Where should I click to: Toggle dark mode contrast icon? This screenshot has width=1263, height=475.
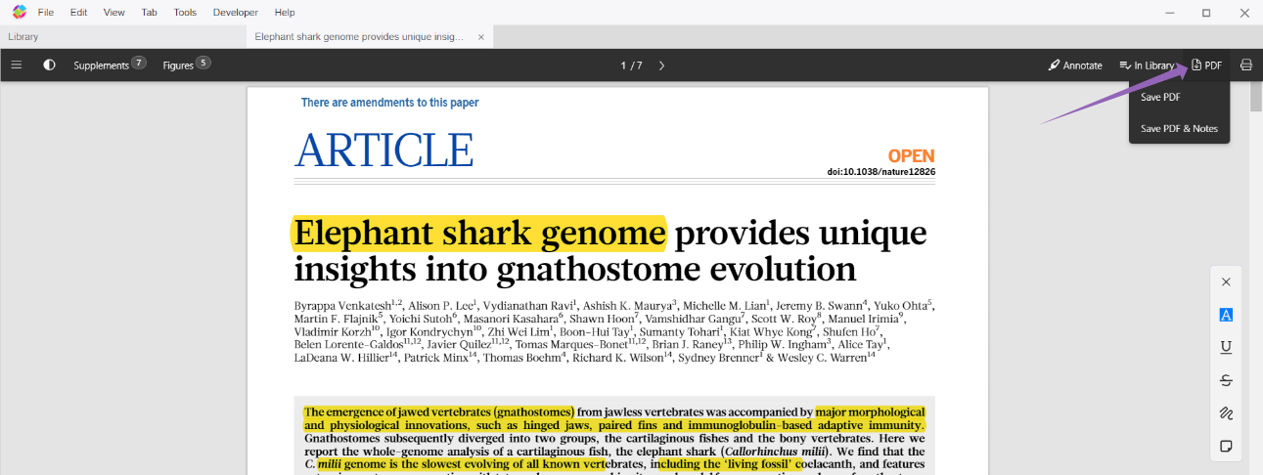click(x=49, y=65)
